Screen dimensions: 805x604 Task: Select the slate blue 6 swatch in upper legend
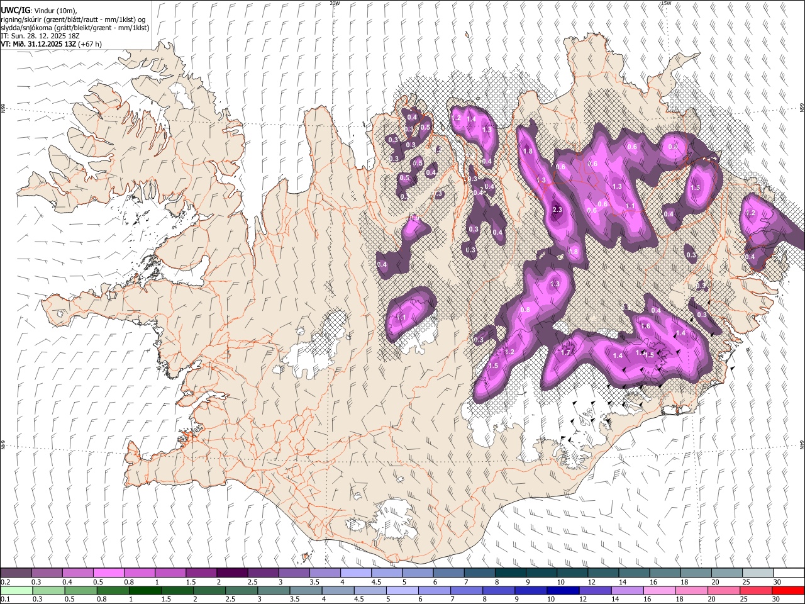point(449,573)
